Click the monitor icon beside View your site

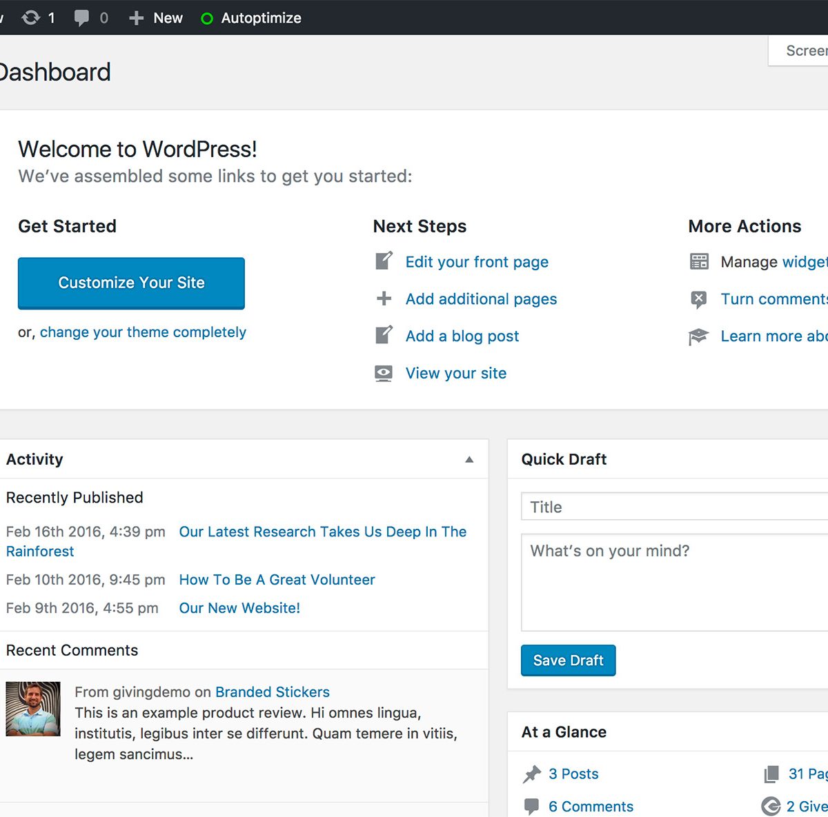click(384, 373)
